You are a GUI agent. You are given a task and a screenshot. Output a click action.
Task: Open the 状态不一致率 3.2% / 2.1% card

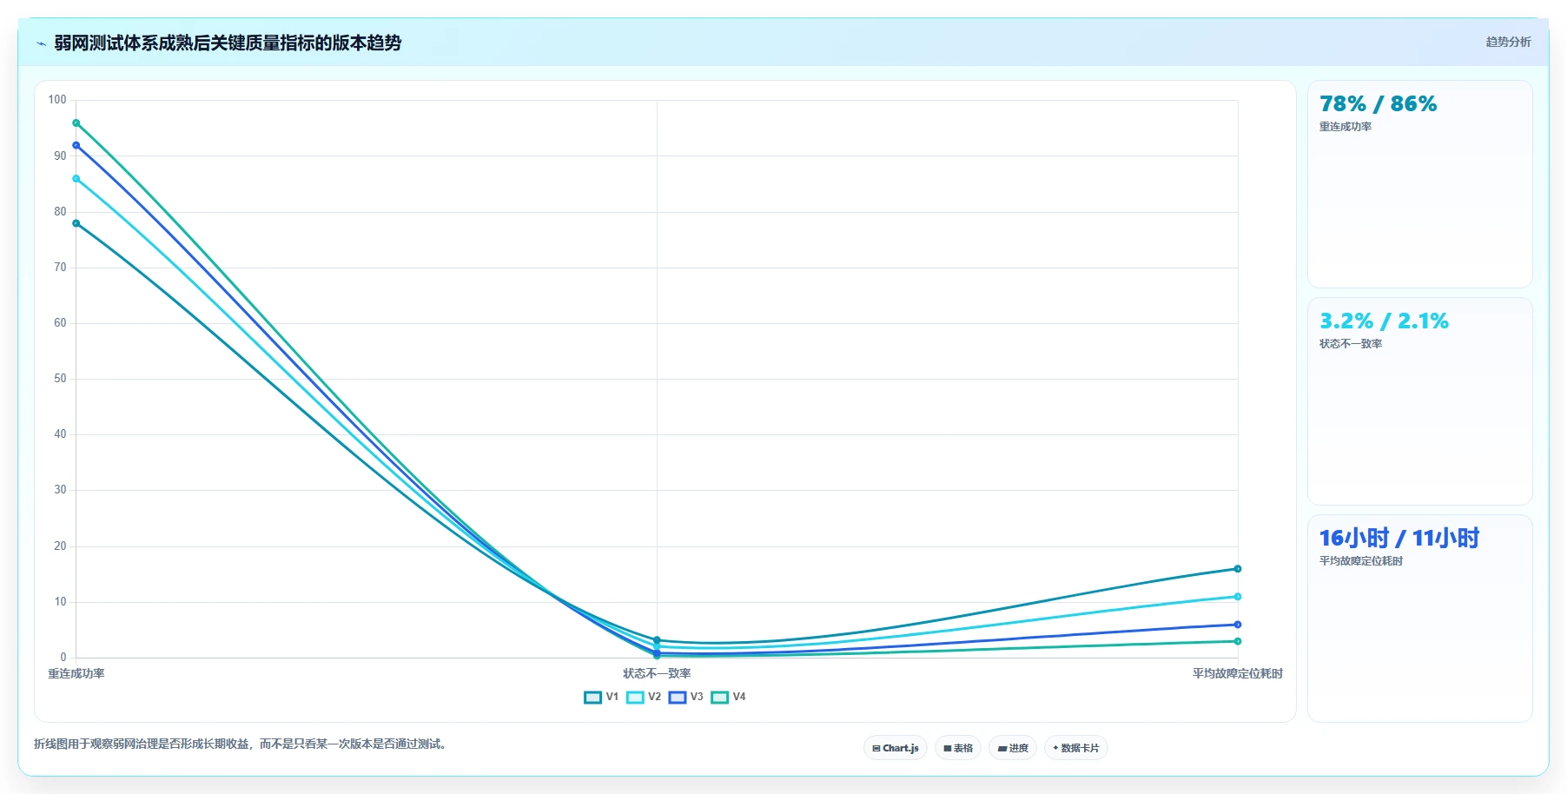[1420, 401]
